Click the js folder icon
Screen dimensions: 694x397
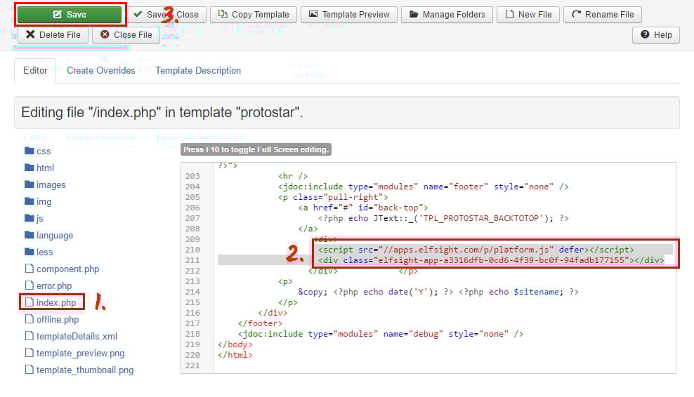tap(30, 218)
